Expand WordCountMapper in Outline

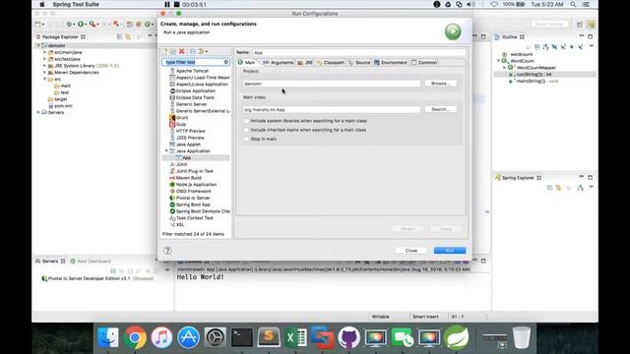pos(505,68)
